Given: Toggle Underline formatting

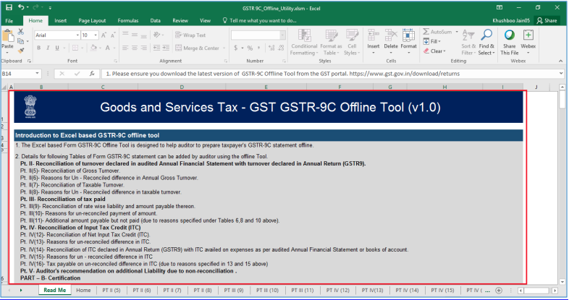Looking at the screenshot, I should (x=57, y=48).
